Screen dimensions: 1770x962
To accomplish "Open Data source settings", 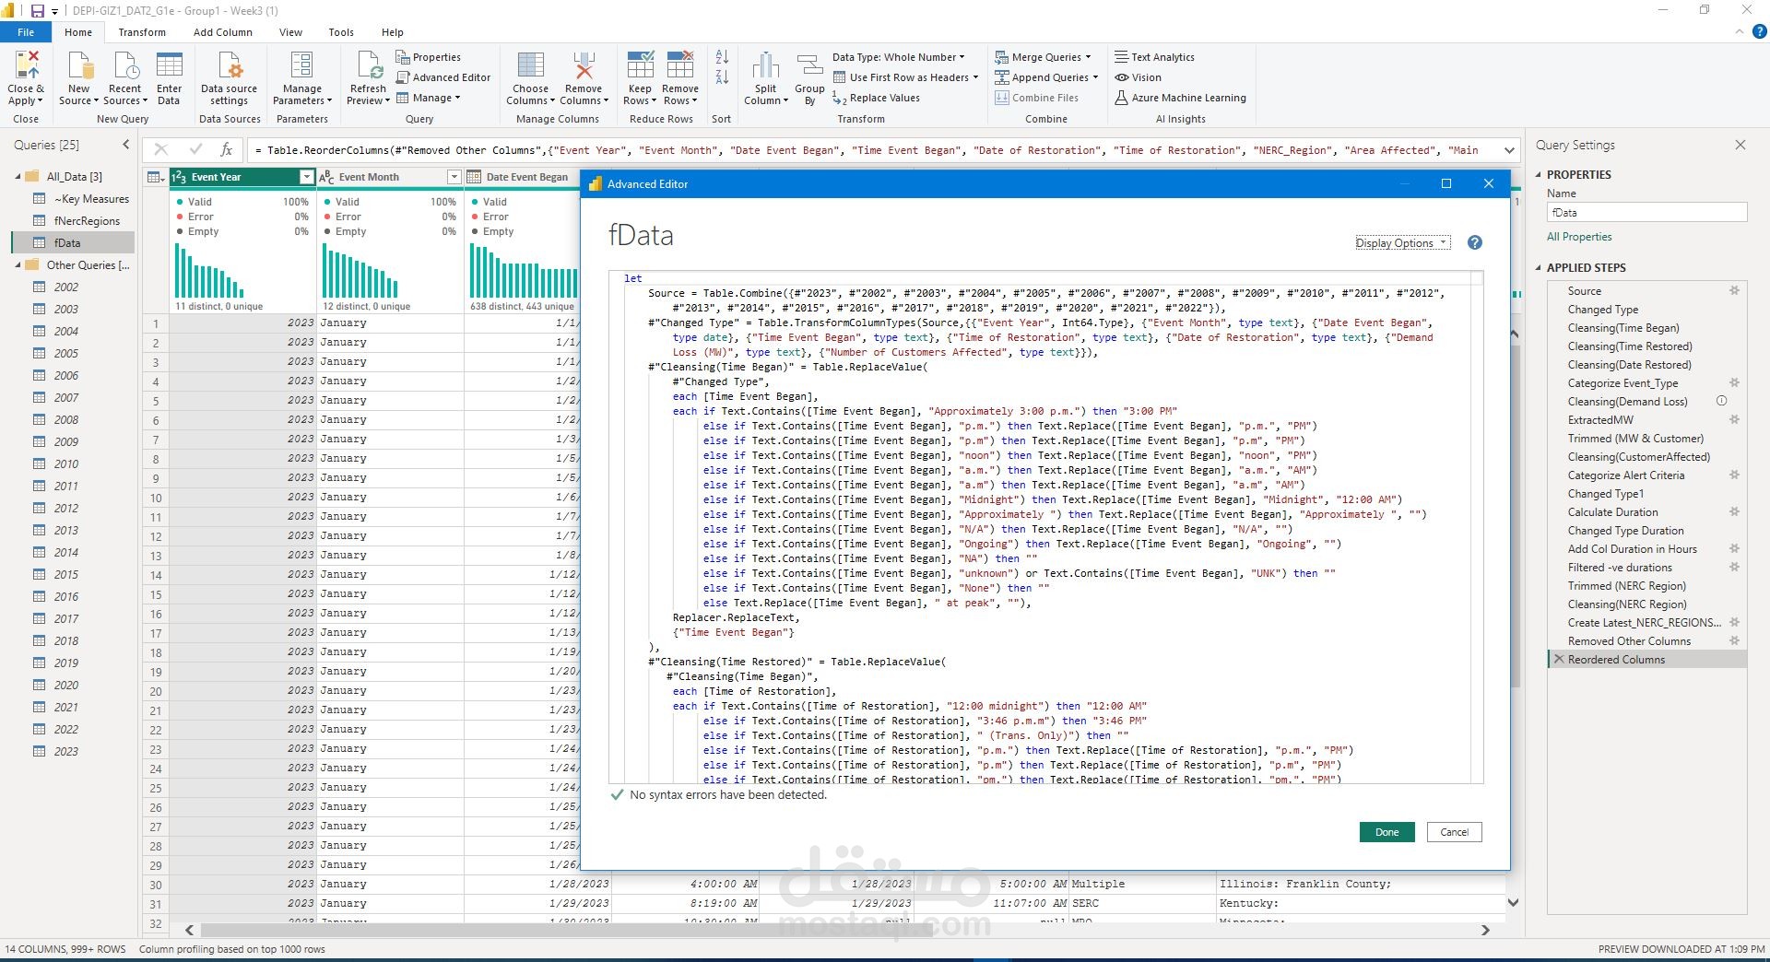I will [229, 66].
